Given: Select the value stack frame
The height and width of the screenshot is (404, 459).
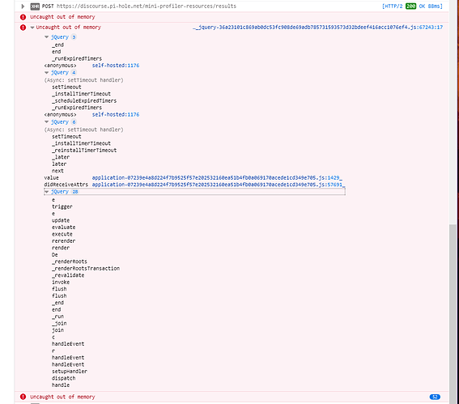Looking at the screenshot, I should [x=52, y=177].
